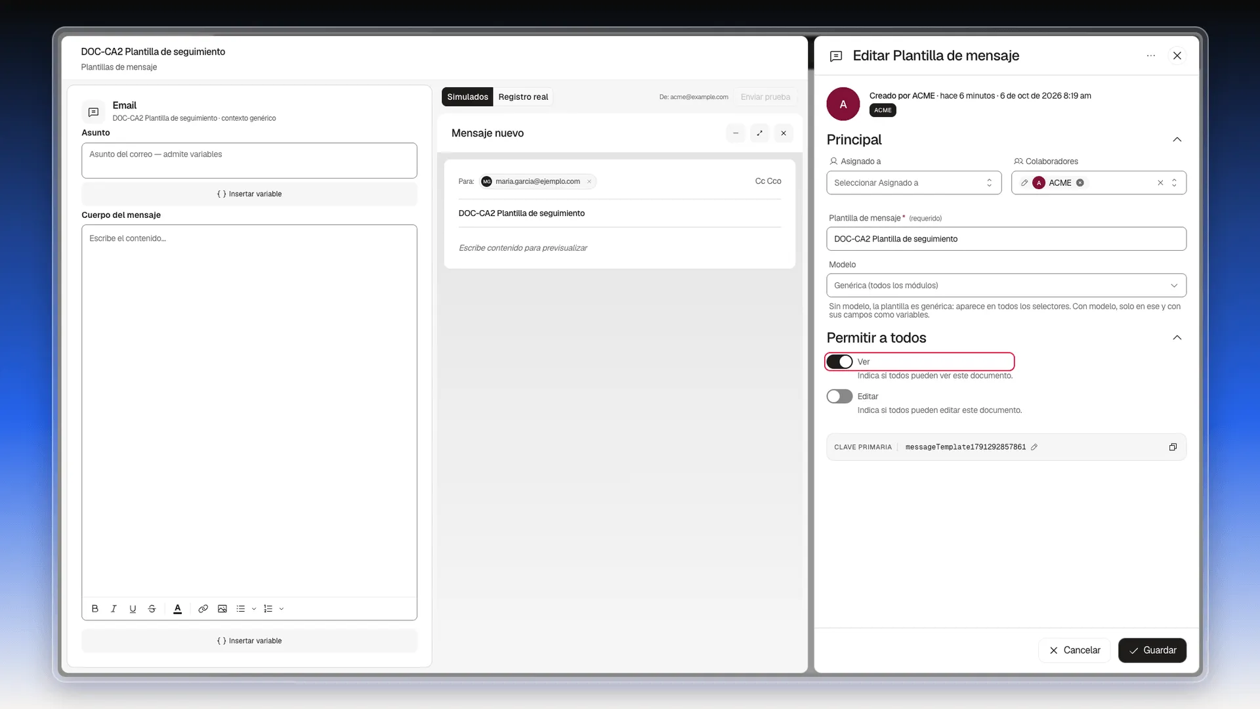Click the bulleted list icon

click(x=241, y=609)
